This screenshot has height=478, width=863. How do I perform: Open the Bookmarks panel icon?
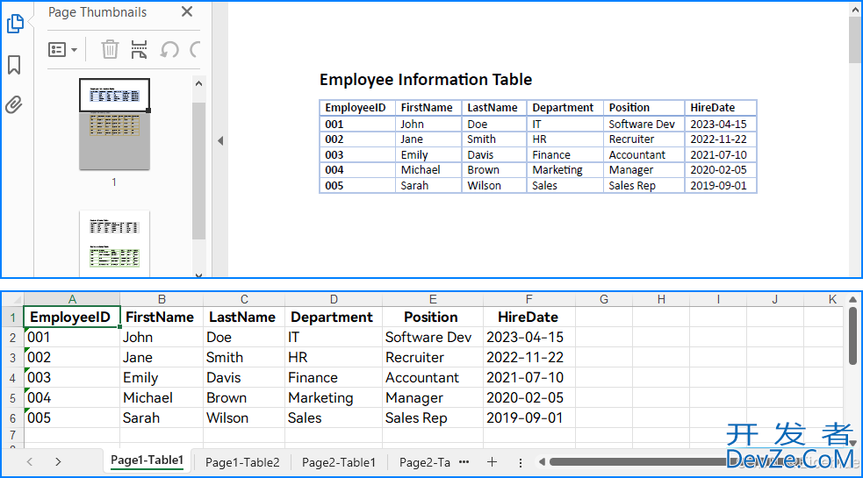click(x=14, y=65)
